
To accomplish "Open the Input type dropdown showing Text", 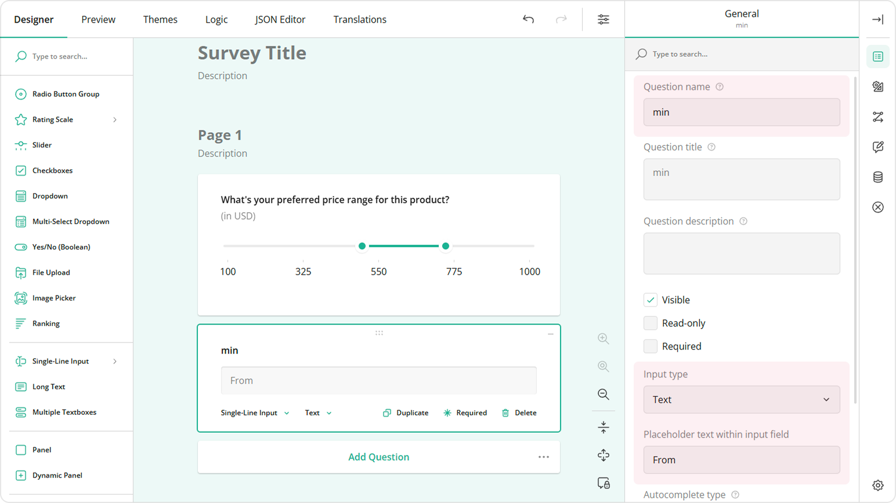I will point(741,399).
